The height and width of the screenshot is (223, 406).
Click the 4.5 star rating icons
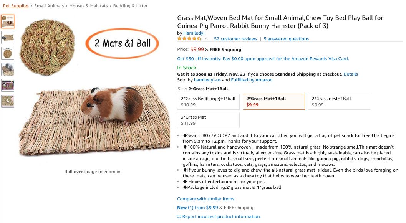click(x=189, y=38)
